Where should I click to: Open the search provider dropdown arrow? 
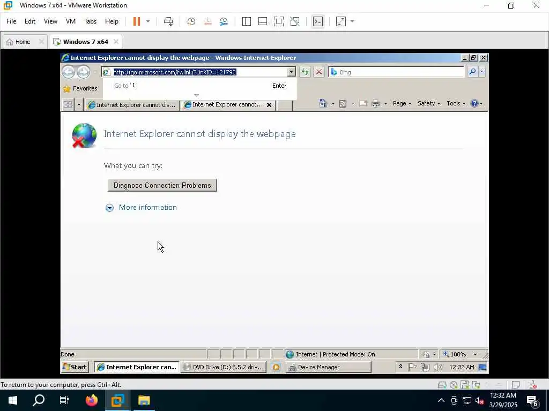click(482, 72)
